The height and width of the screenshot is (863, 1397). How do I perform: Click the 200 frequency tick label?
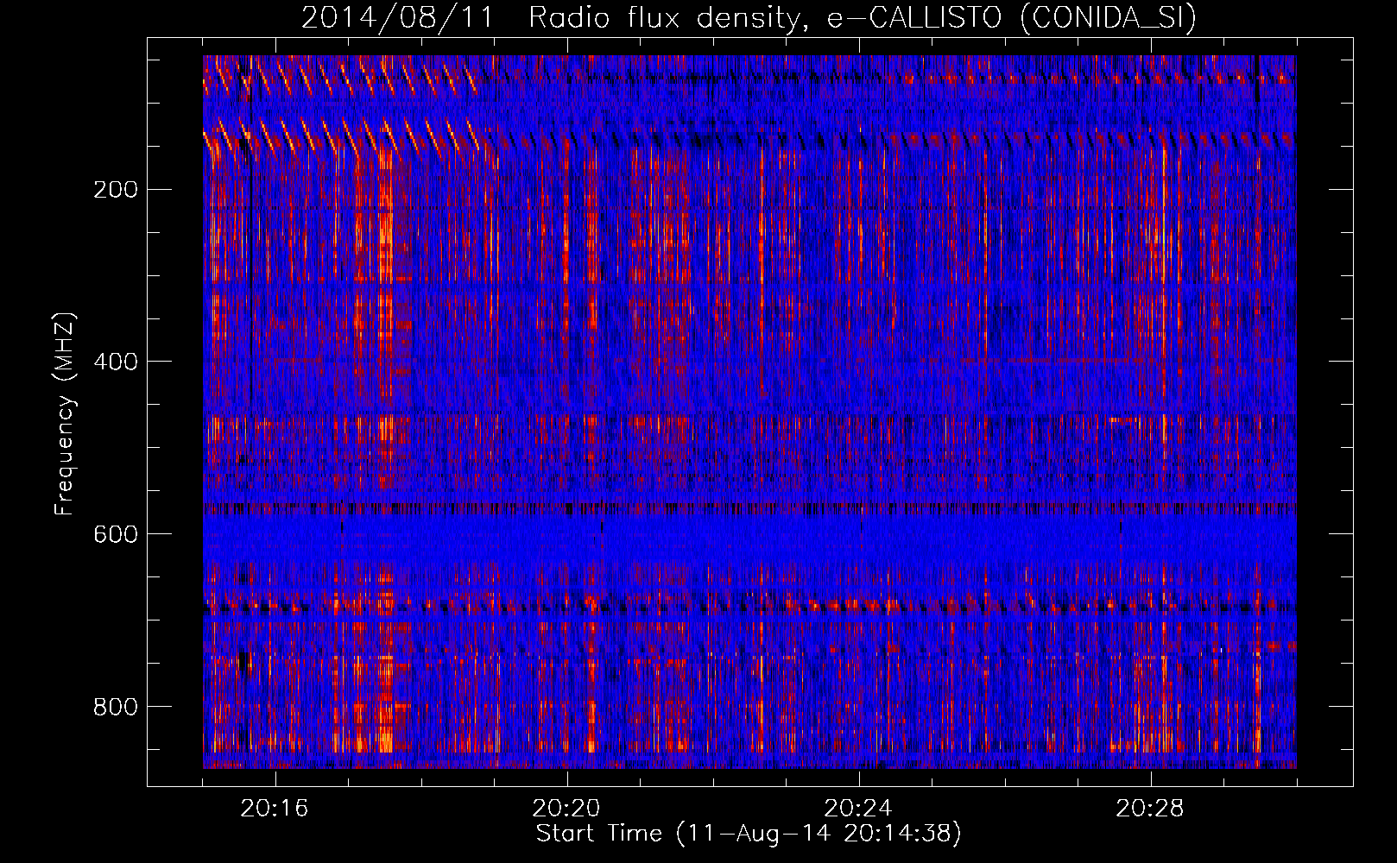click(116, 190)
